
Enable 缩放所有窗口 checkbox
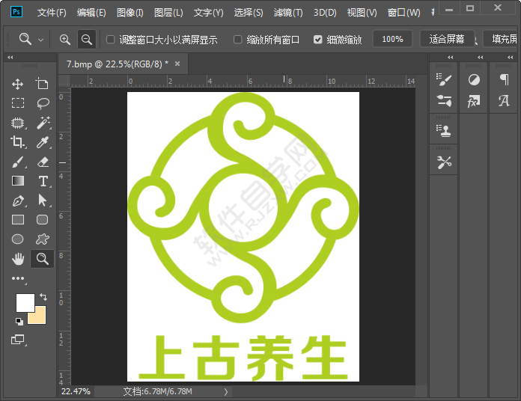[238, 40]
